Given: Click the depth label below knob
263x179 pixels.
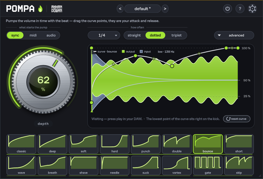Looking at the screenshot, I should [x=43, y=124].
